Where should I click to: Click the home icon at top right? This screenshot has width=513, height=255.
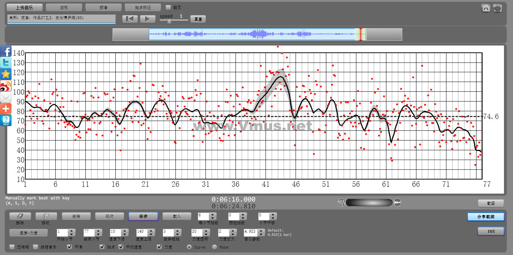tap(486, 8)
